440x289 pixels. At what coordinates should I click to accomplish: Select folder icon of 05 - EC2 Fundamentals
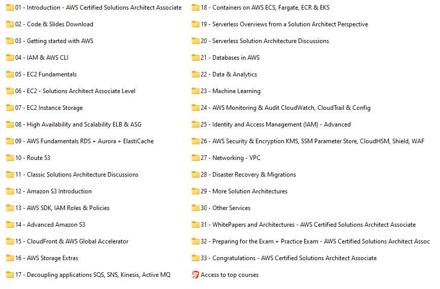(10, 74)
